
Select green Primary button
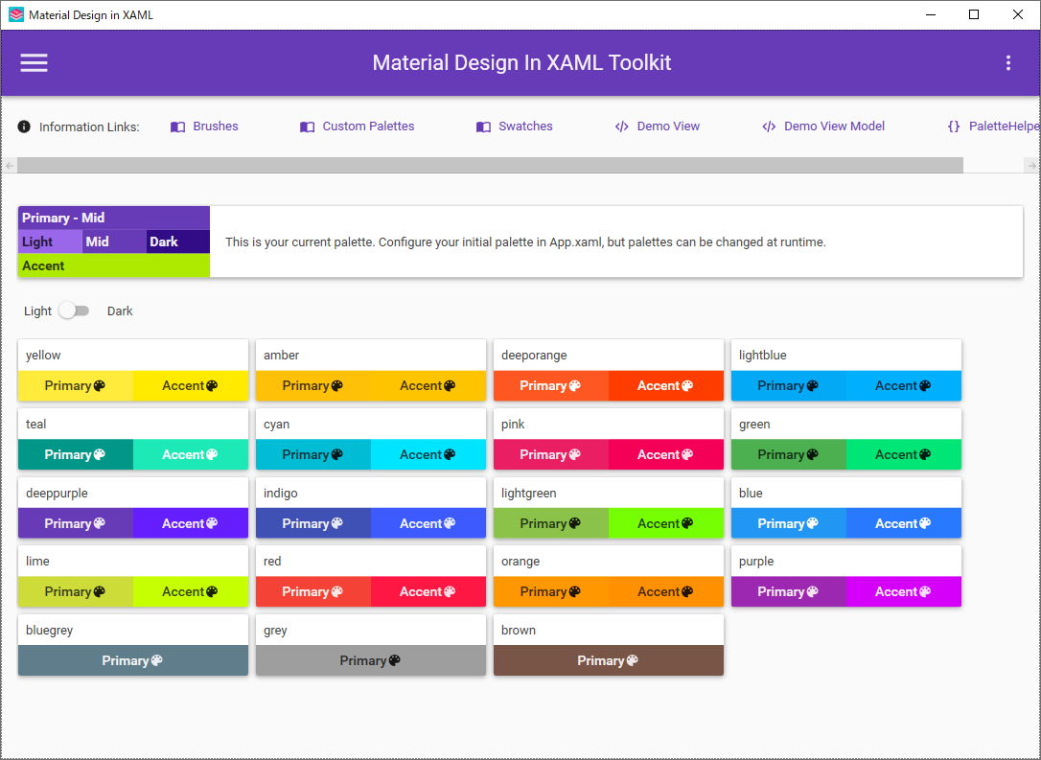(x=789, y=454)
